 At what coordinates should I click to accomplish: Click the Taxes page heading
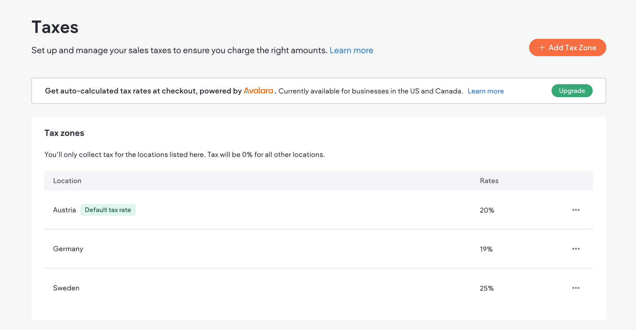pos(55,27)
